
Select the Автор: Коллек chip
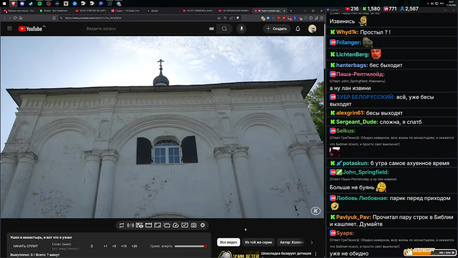(291, 242)
